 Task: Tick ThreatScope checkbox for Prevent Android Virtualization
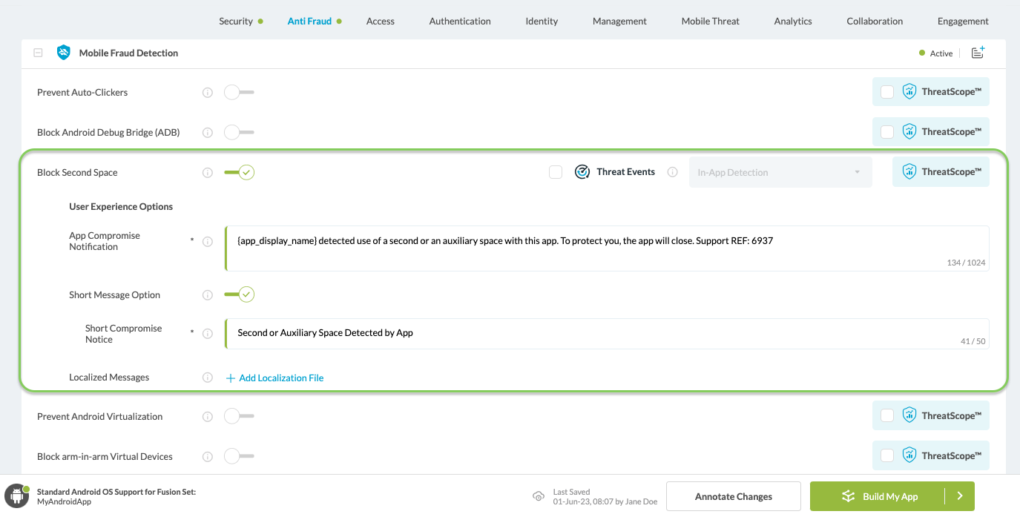887,416
